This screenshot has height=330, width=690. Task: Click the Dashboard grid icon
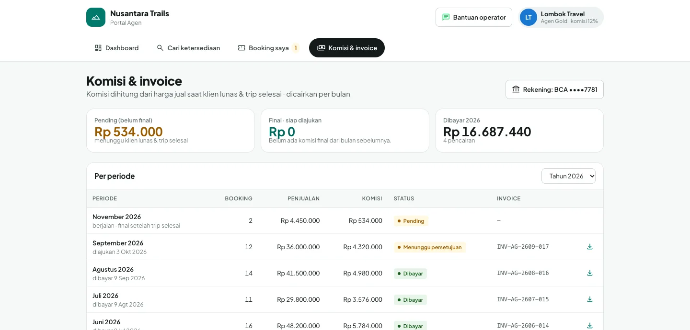98,48
